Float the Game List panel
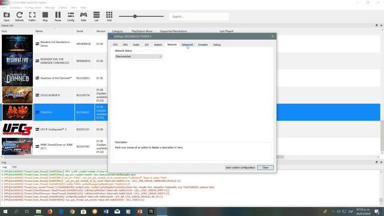384x216 pixels. point(377,25)
